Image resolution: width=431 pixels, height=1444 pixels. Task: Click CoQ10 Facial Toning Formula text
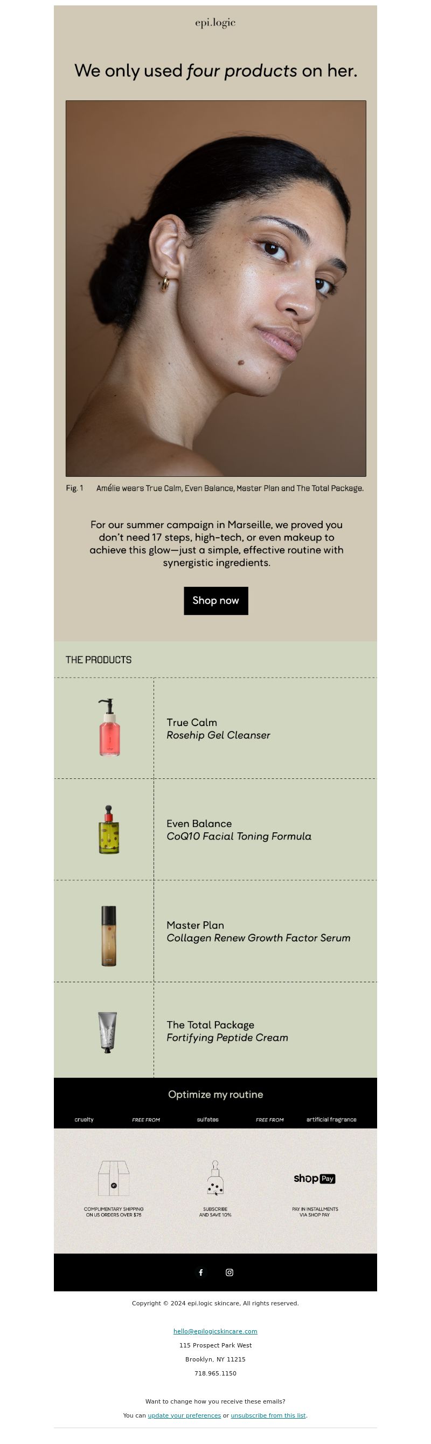239,836
